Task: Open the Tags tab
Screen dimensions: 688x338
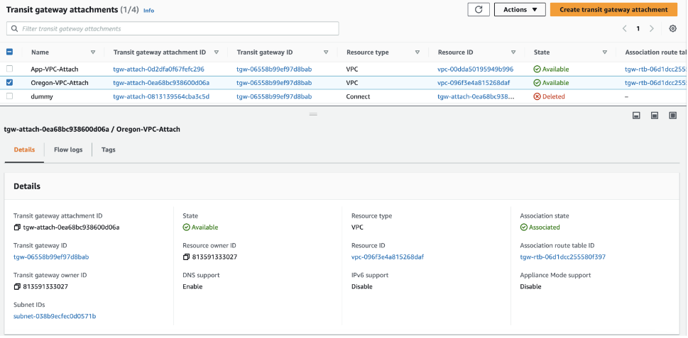Action: point(108,150)
